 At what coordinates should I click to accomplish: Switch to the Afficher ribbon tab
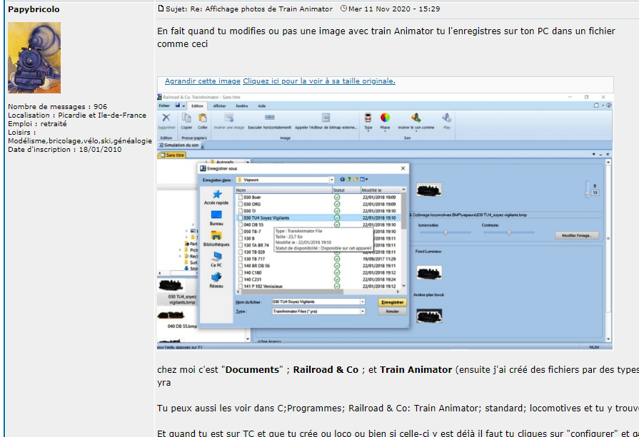(x=219, y=106)
